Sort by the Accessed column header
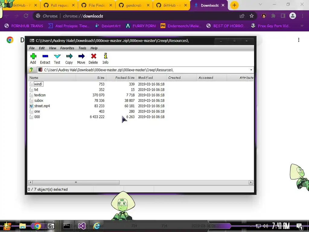This screenshot has height=232, width=309. click(x=212, y=78)
